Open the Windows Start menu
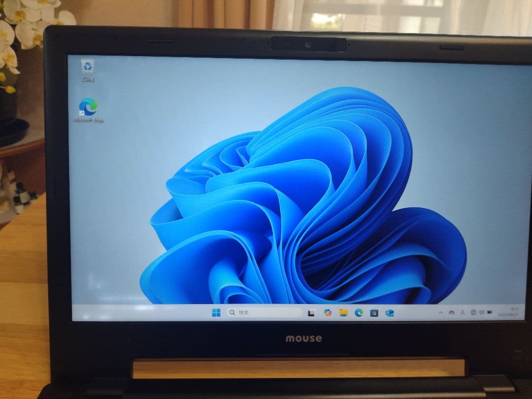 pyautogui.click(x=216, y=313)
